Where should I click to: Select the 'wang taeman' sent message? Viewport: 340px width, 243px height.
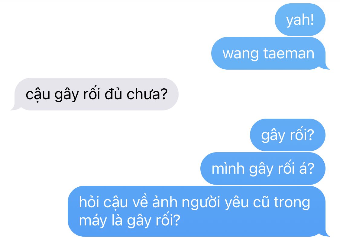pyautogui.click(x=268, y=53)
